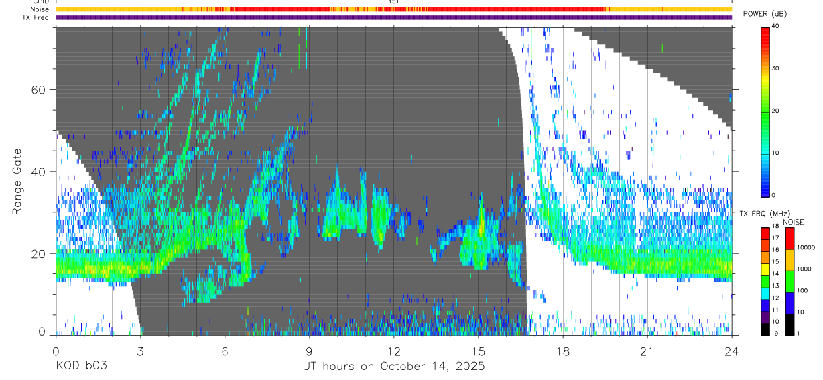The image size is (823, 380).
Task: Select the 3 tick on UT hours axis
Action: pos(140,351)
